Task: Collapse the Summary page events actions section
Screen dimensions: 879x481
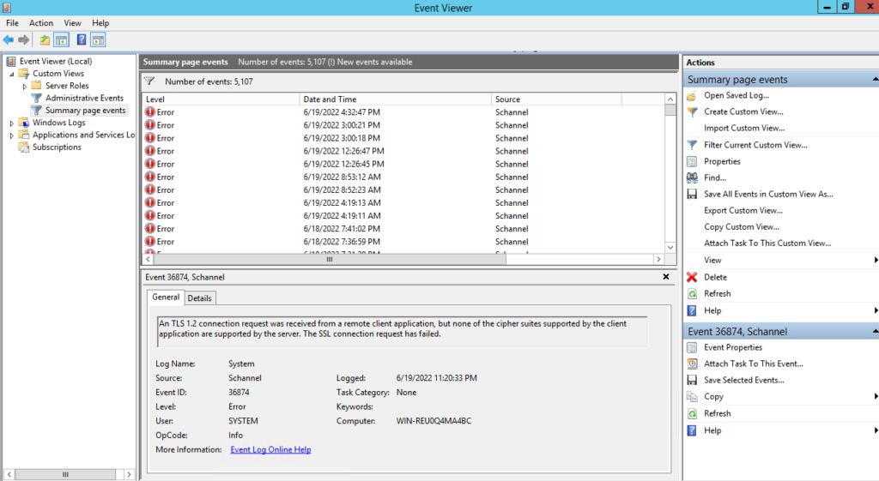Action: [875, 80]
